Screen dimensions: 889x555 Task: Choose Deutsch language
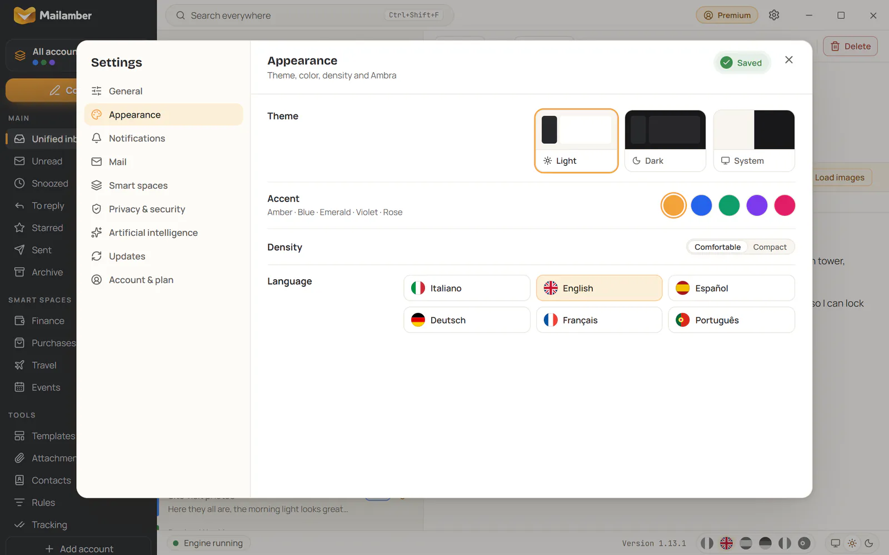coord(467,320)
